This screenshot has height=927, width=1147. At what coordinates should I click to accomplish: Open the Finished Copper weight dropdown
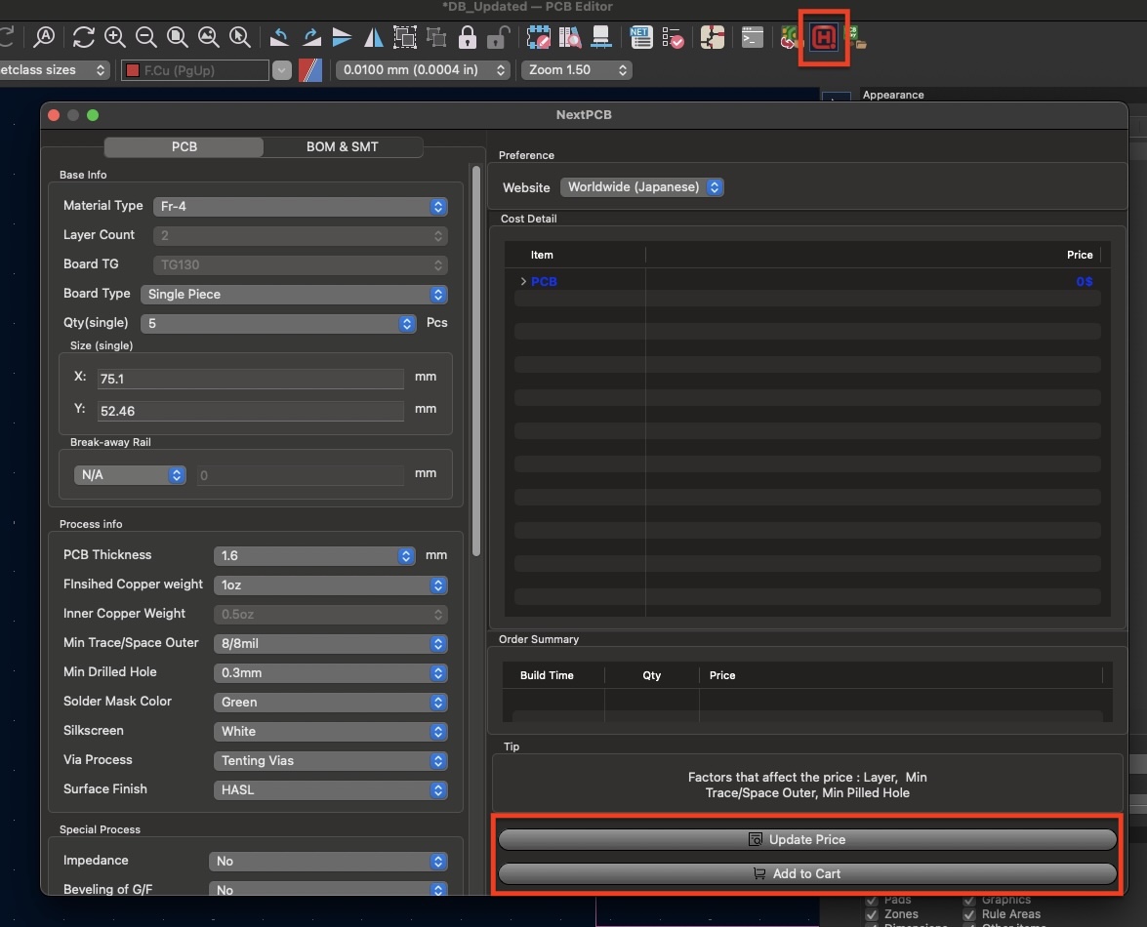pos(330,584)
